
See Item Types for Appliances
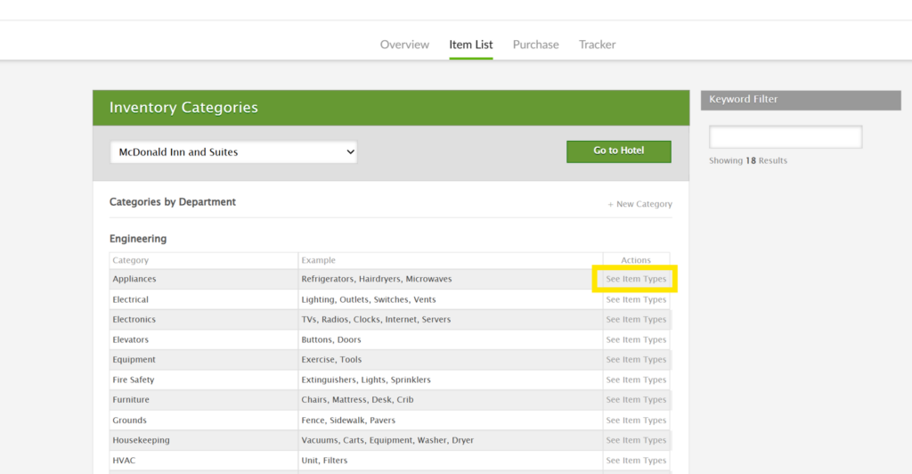click(636, 279)
